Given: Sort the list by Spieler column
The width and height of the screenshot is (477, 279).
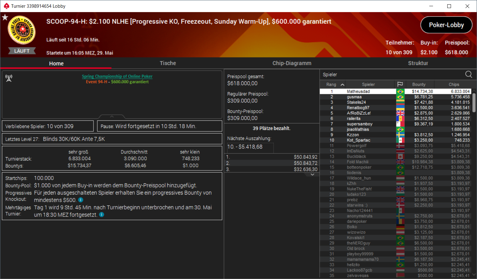Looking at the screenshot, I should tap(368, 84).
